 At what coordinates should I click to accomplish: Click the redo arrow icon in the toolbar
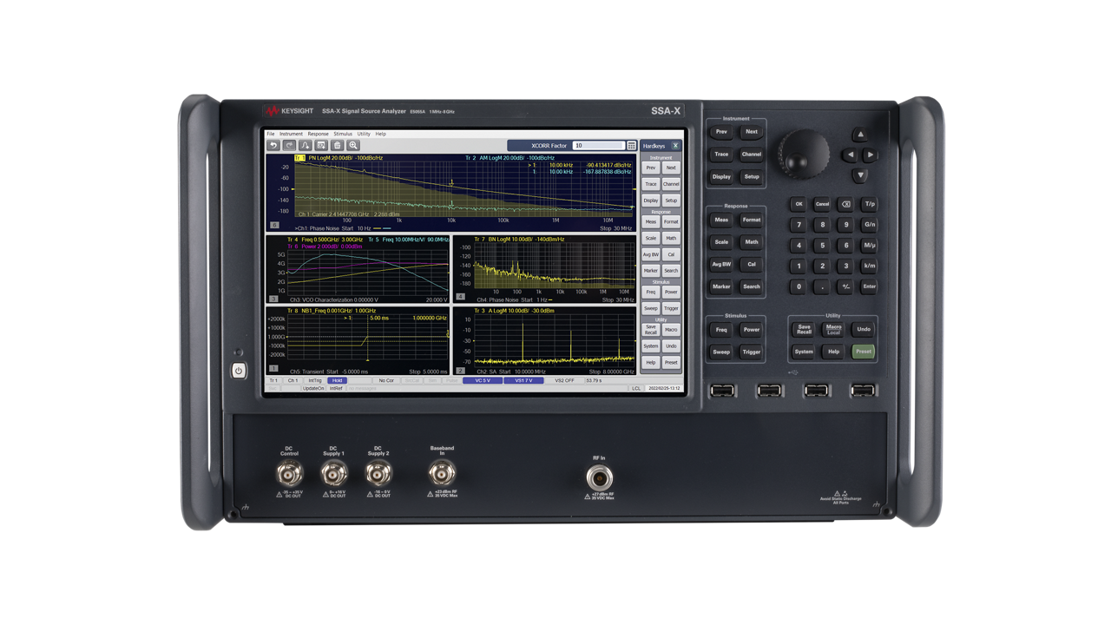coord(288,146)
